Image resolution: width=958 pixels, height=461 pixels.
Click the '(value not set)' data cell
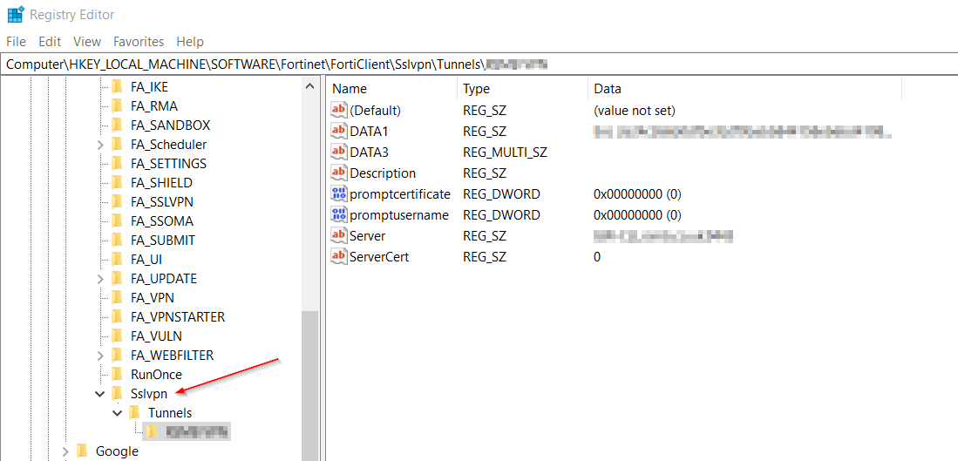pyautogui.click(x=635, y=111)
